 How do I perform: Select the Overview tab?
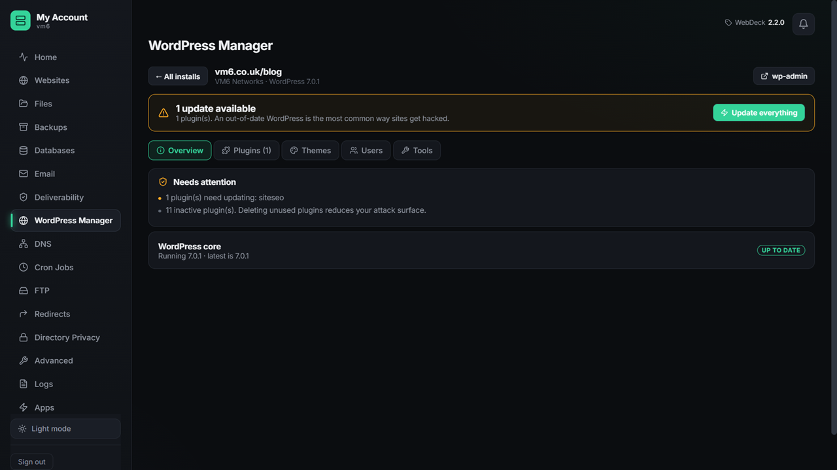pyautogui.click(x=180, y=150)
